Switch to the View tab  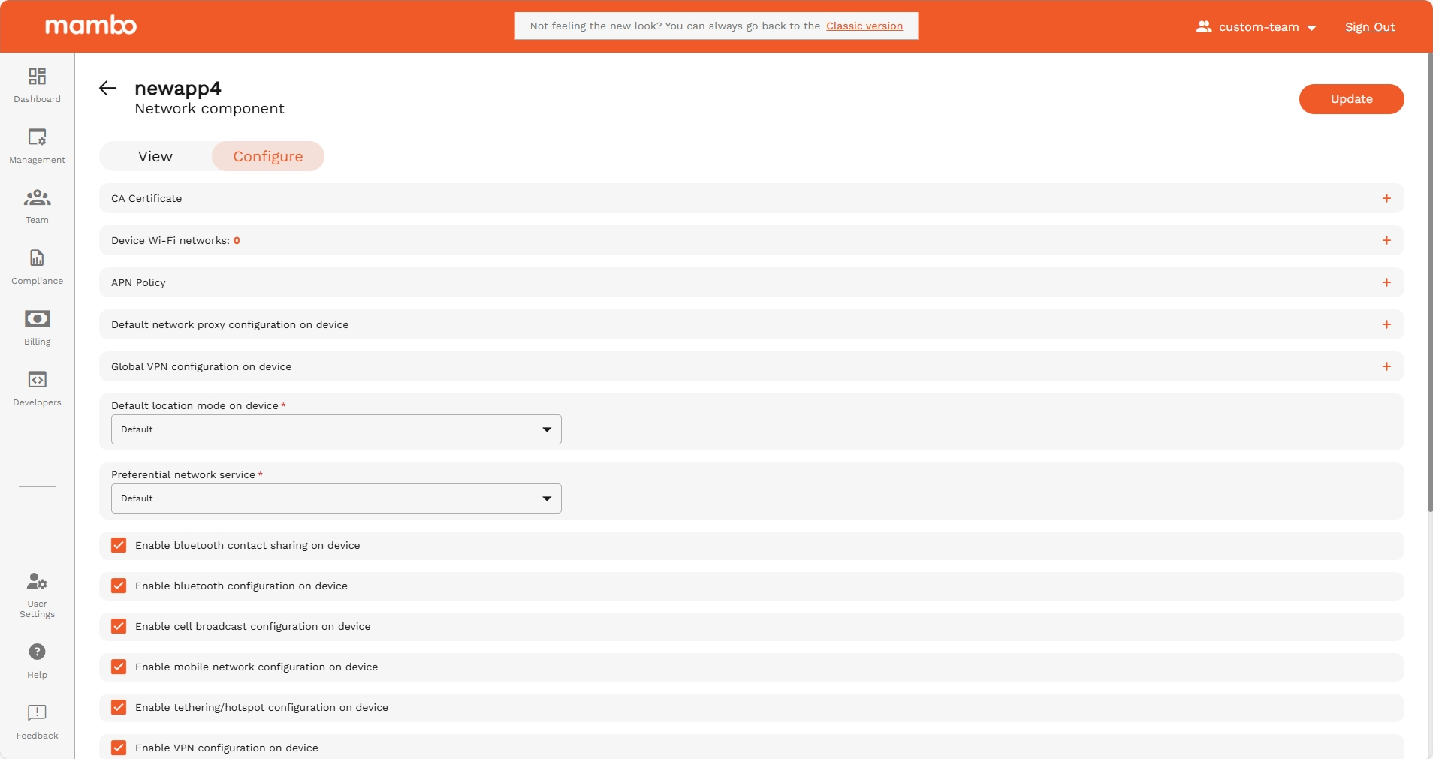click(155, 156)
